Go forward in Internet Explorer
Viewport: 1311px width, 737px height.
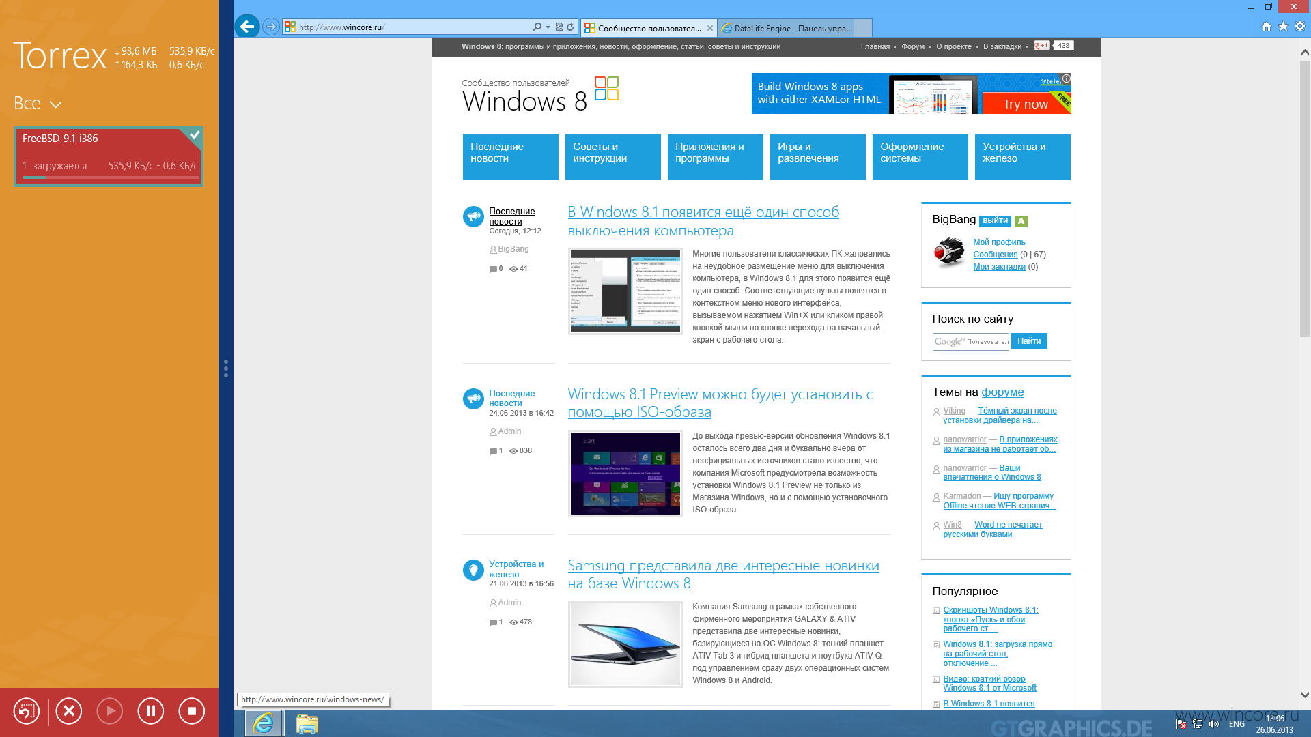point(271,27)
